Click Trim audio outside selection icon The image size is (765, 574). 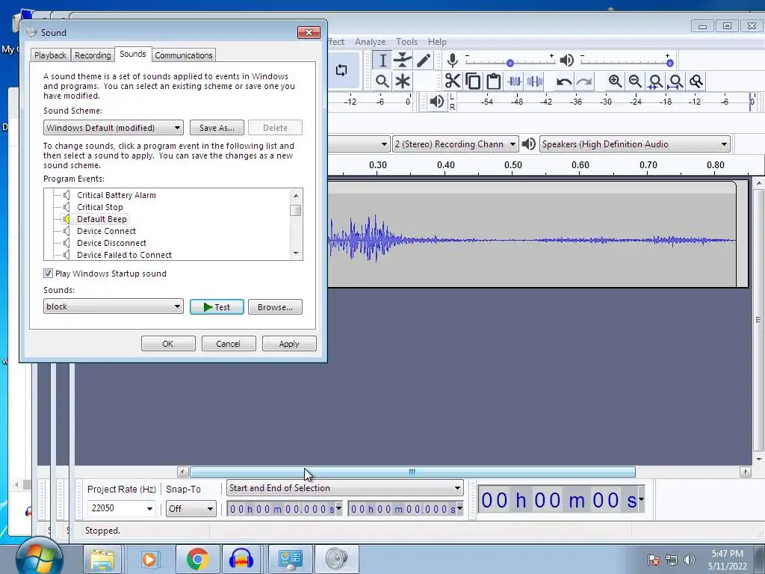(x=514, y=81)
